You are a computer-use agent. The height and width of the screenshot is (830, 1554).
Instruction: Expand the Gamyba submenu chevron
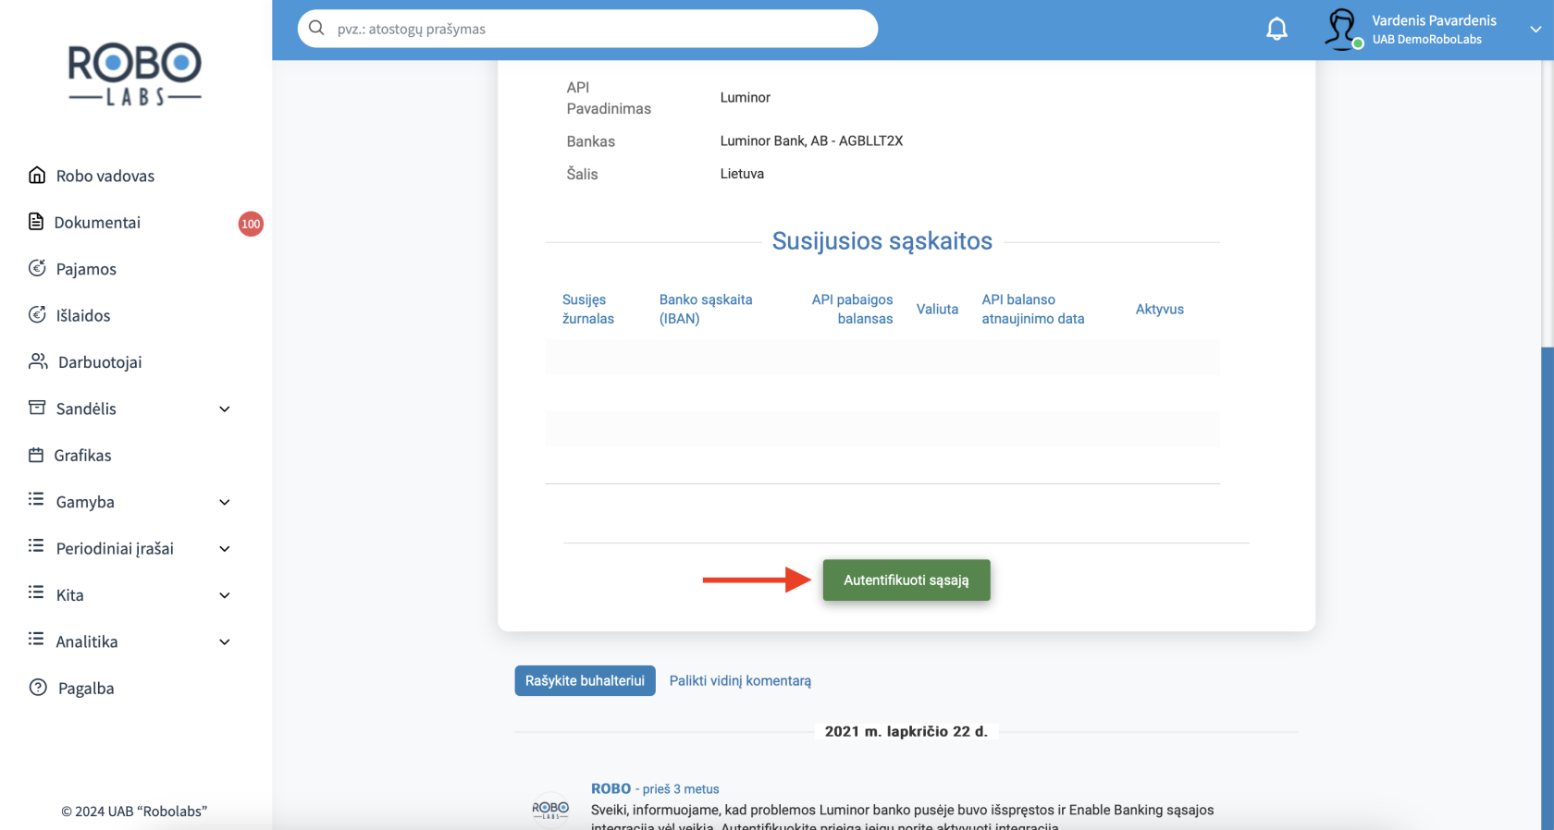pyautogui.click(x=225, y=502)
